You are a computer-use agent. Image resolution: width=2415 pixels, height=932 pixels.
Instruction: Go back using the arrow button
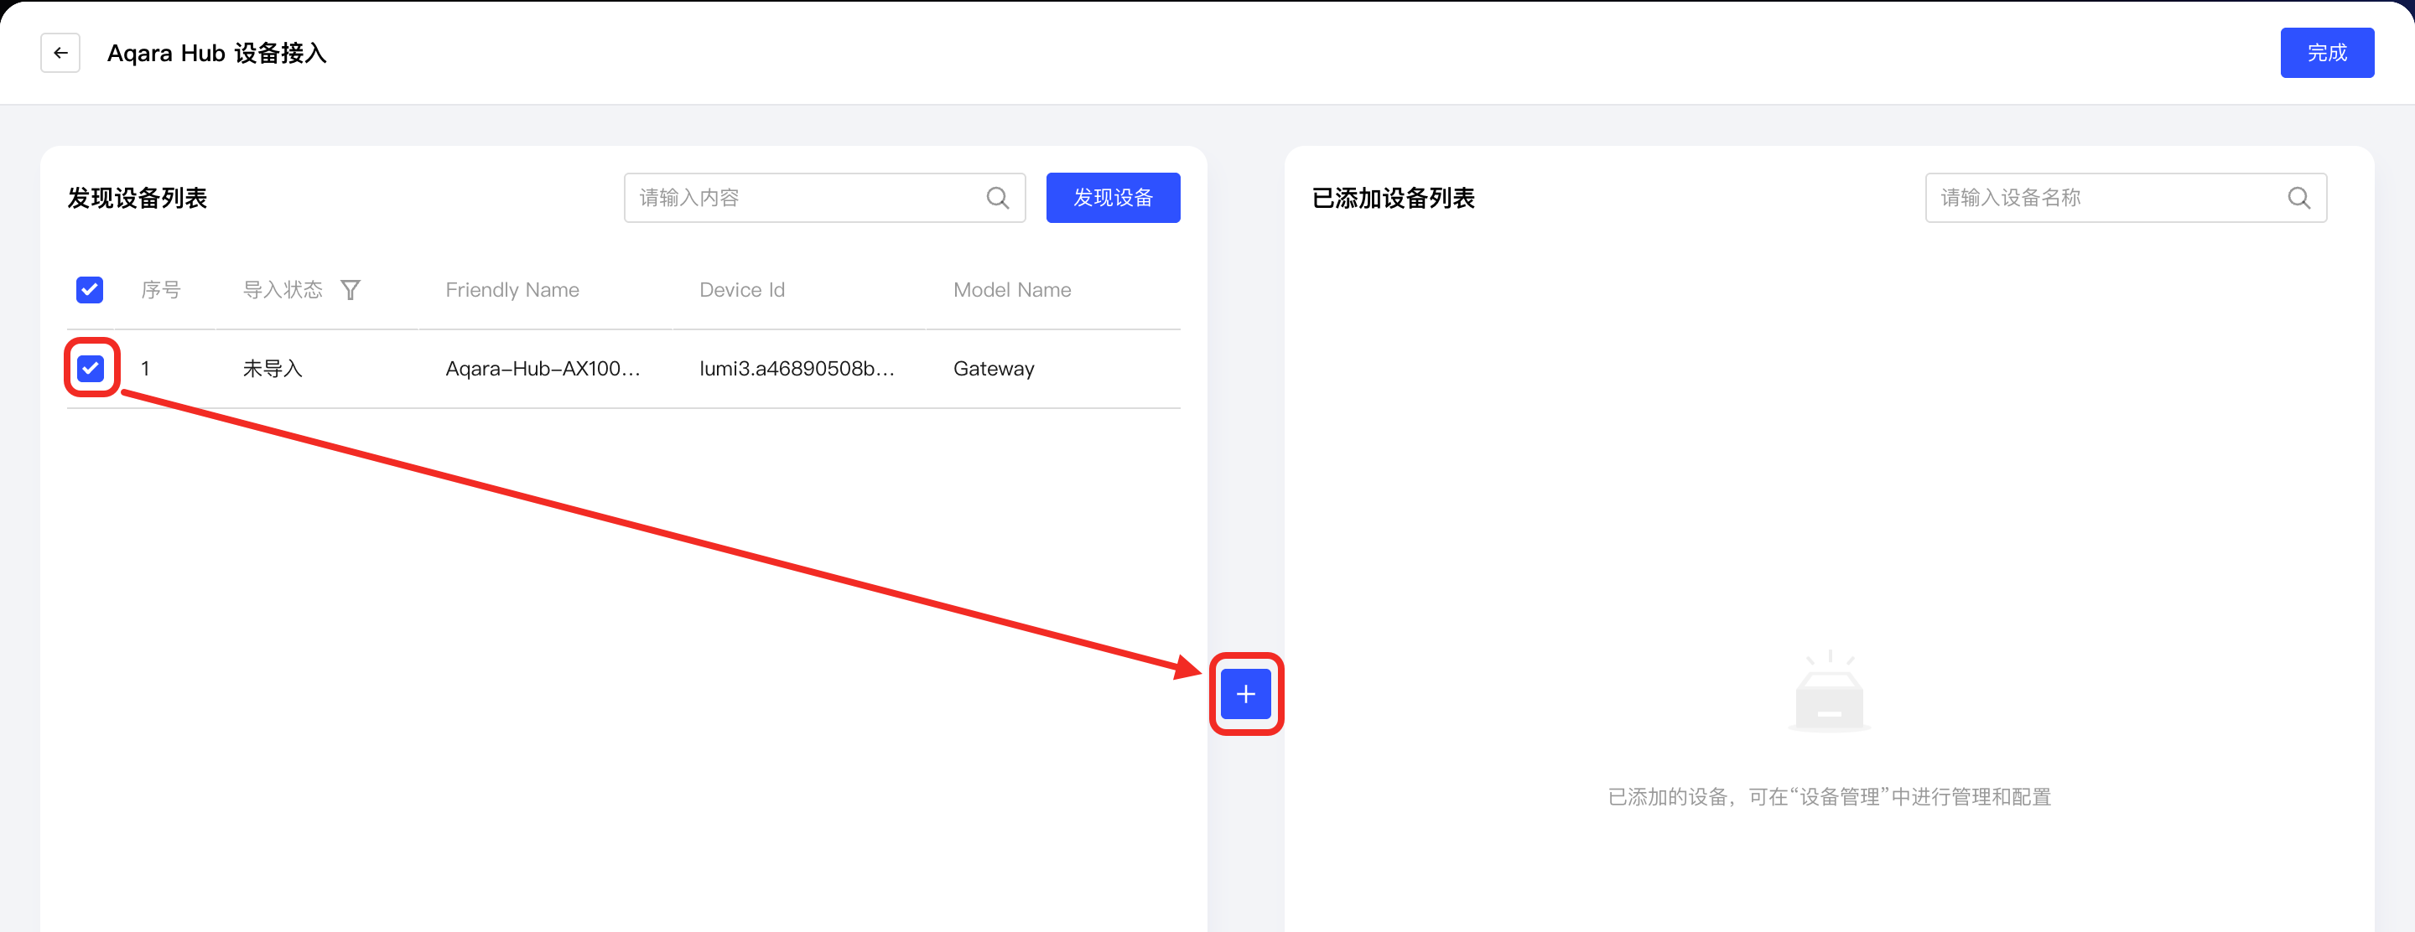tap(60, 53)
